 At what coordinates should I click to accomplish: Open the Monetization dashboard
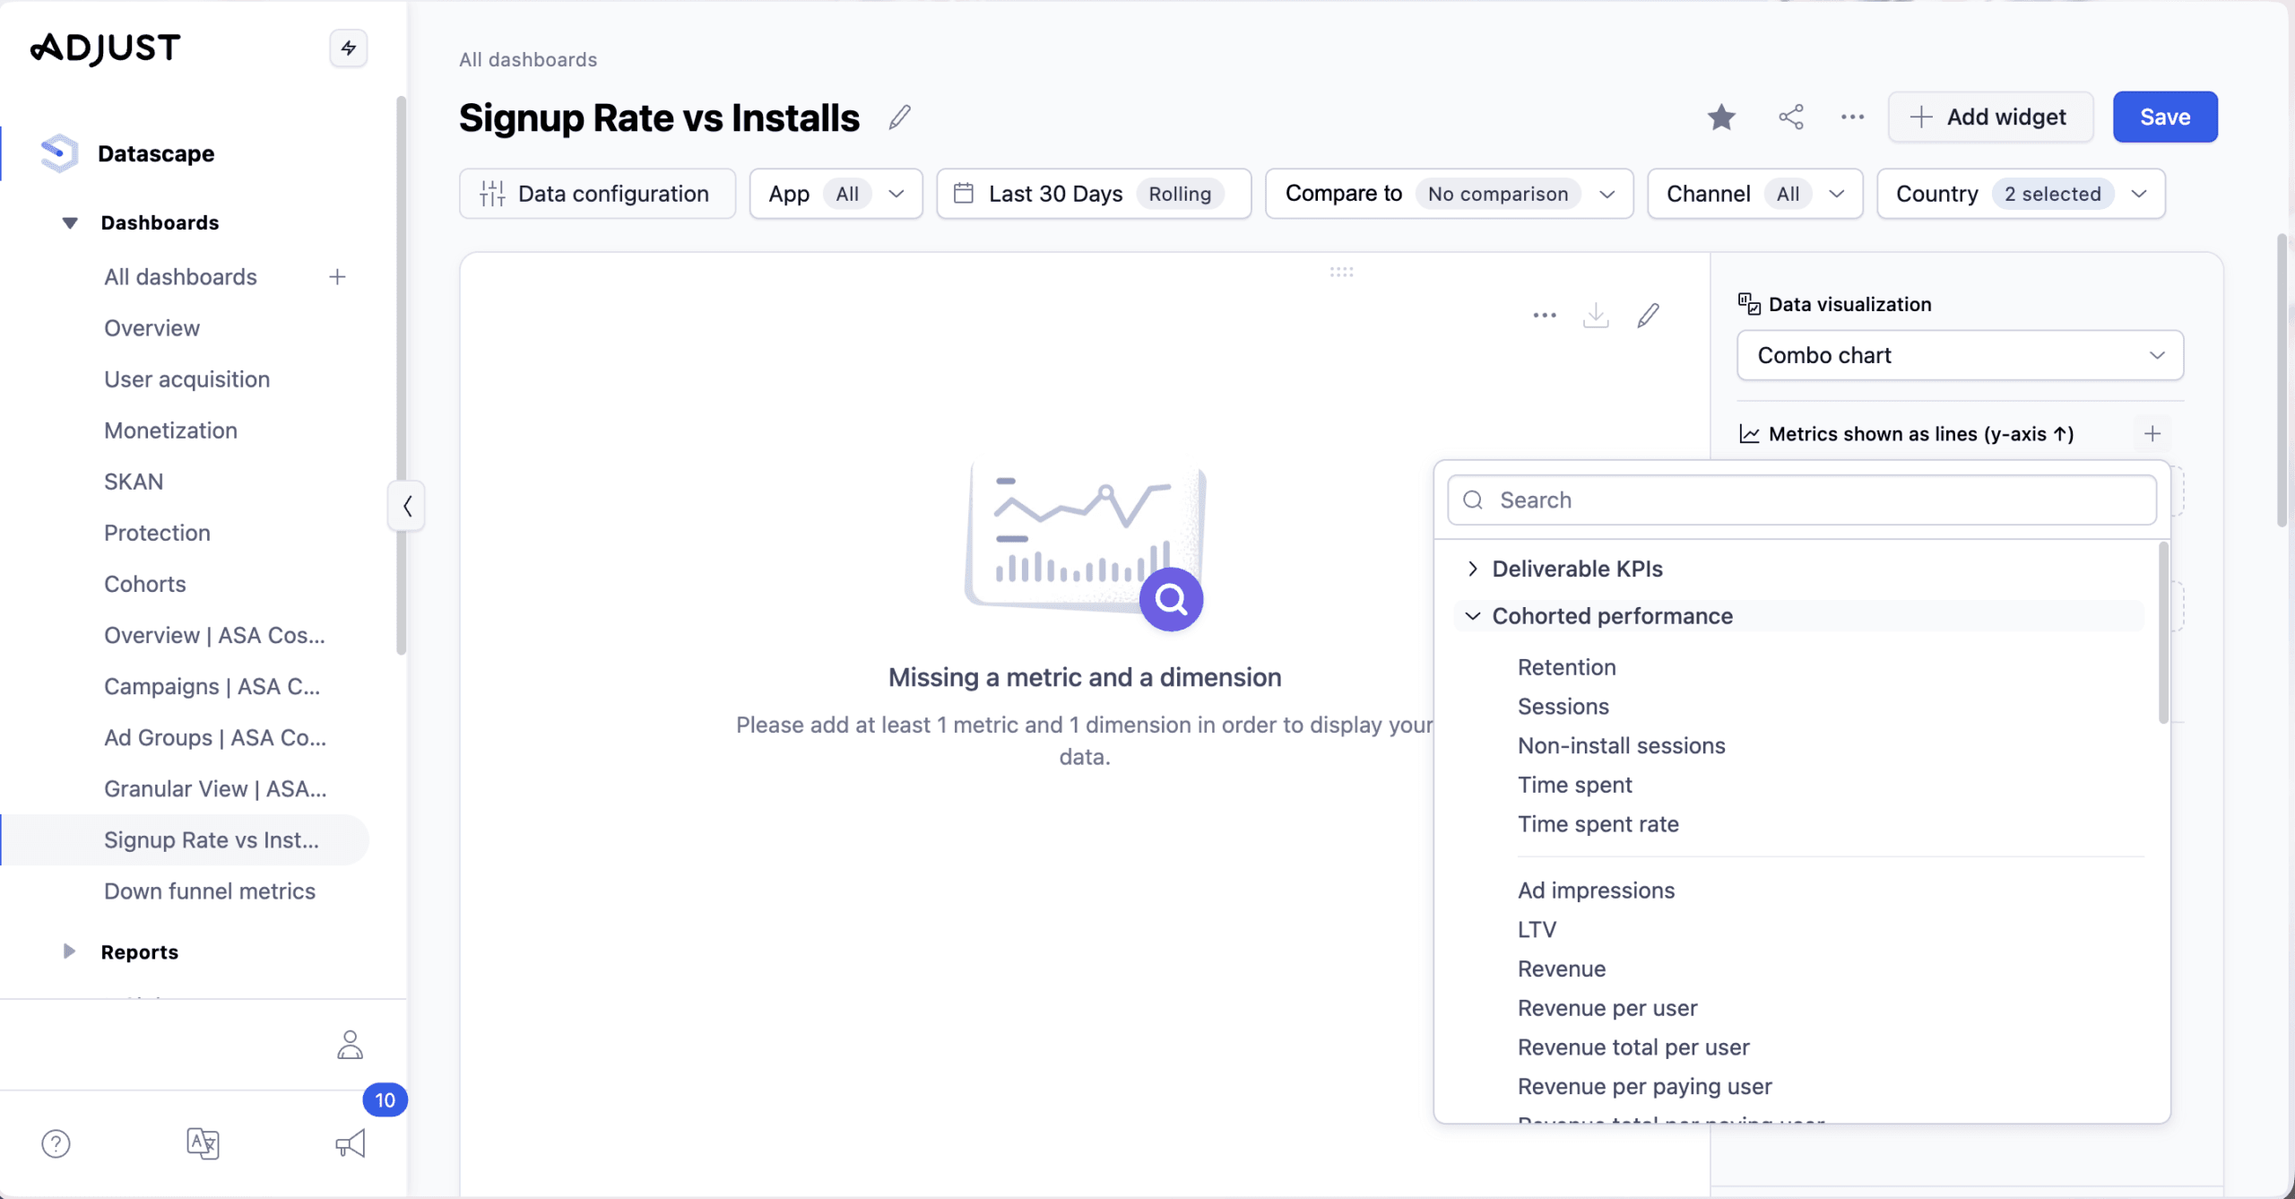coord(170,430)
